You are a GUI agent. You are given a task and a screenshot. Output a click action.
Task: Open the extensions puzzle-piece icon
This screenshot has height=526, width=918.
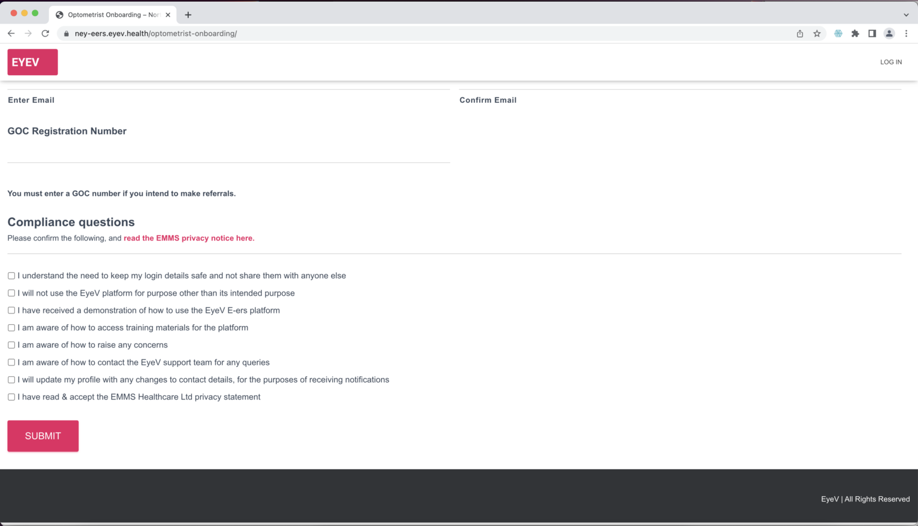[x=855, y=33]
